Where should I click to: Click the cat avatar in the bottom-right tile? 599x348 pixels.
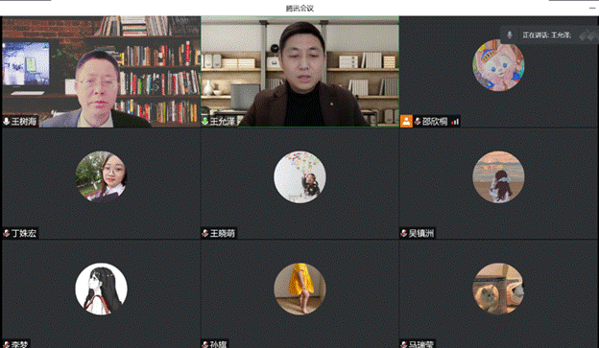point(498,289)
